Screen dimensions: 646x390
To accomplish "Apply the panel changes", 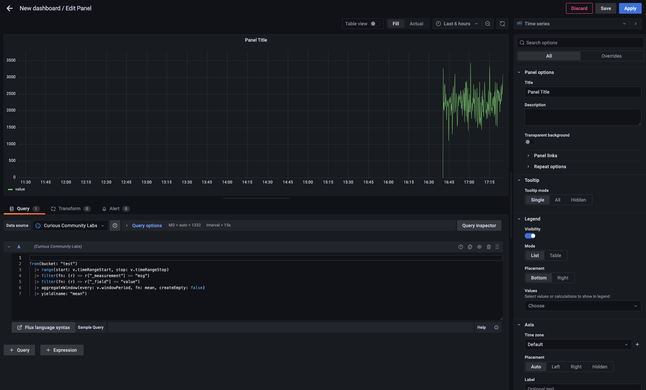I will coord(630,8).
